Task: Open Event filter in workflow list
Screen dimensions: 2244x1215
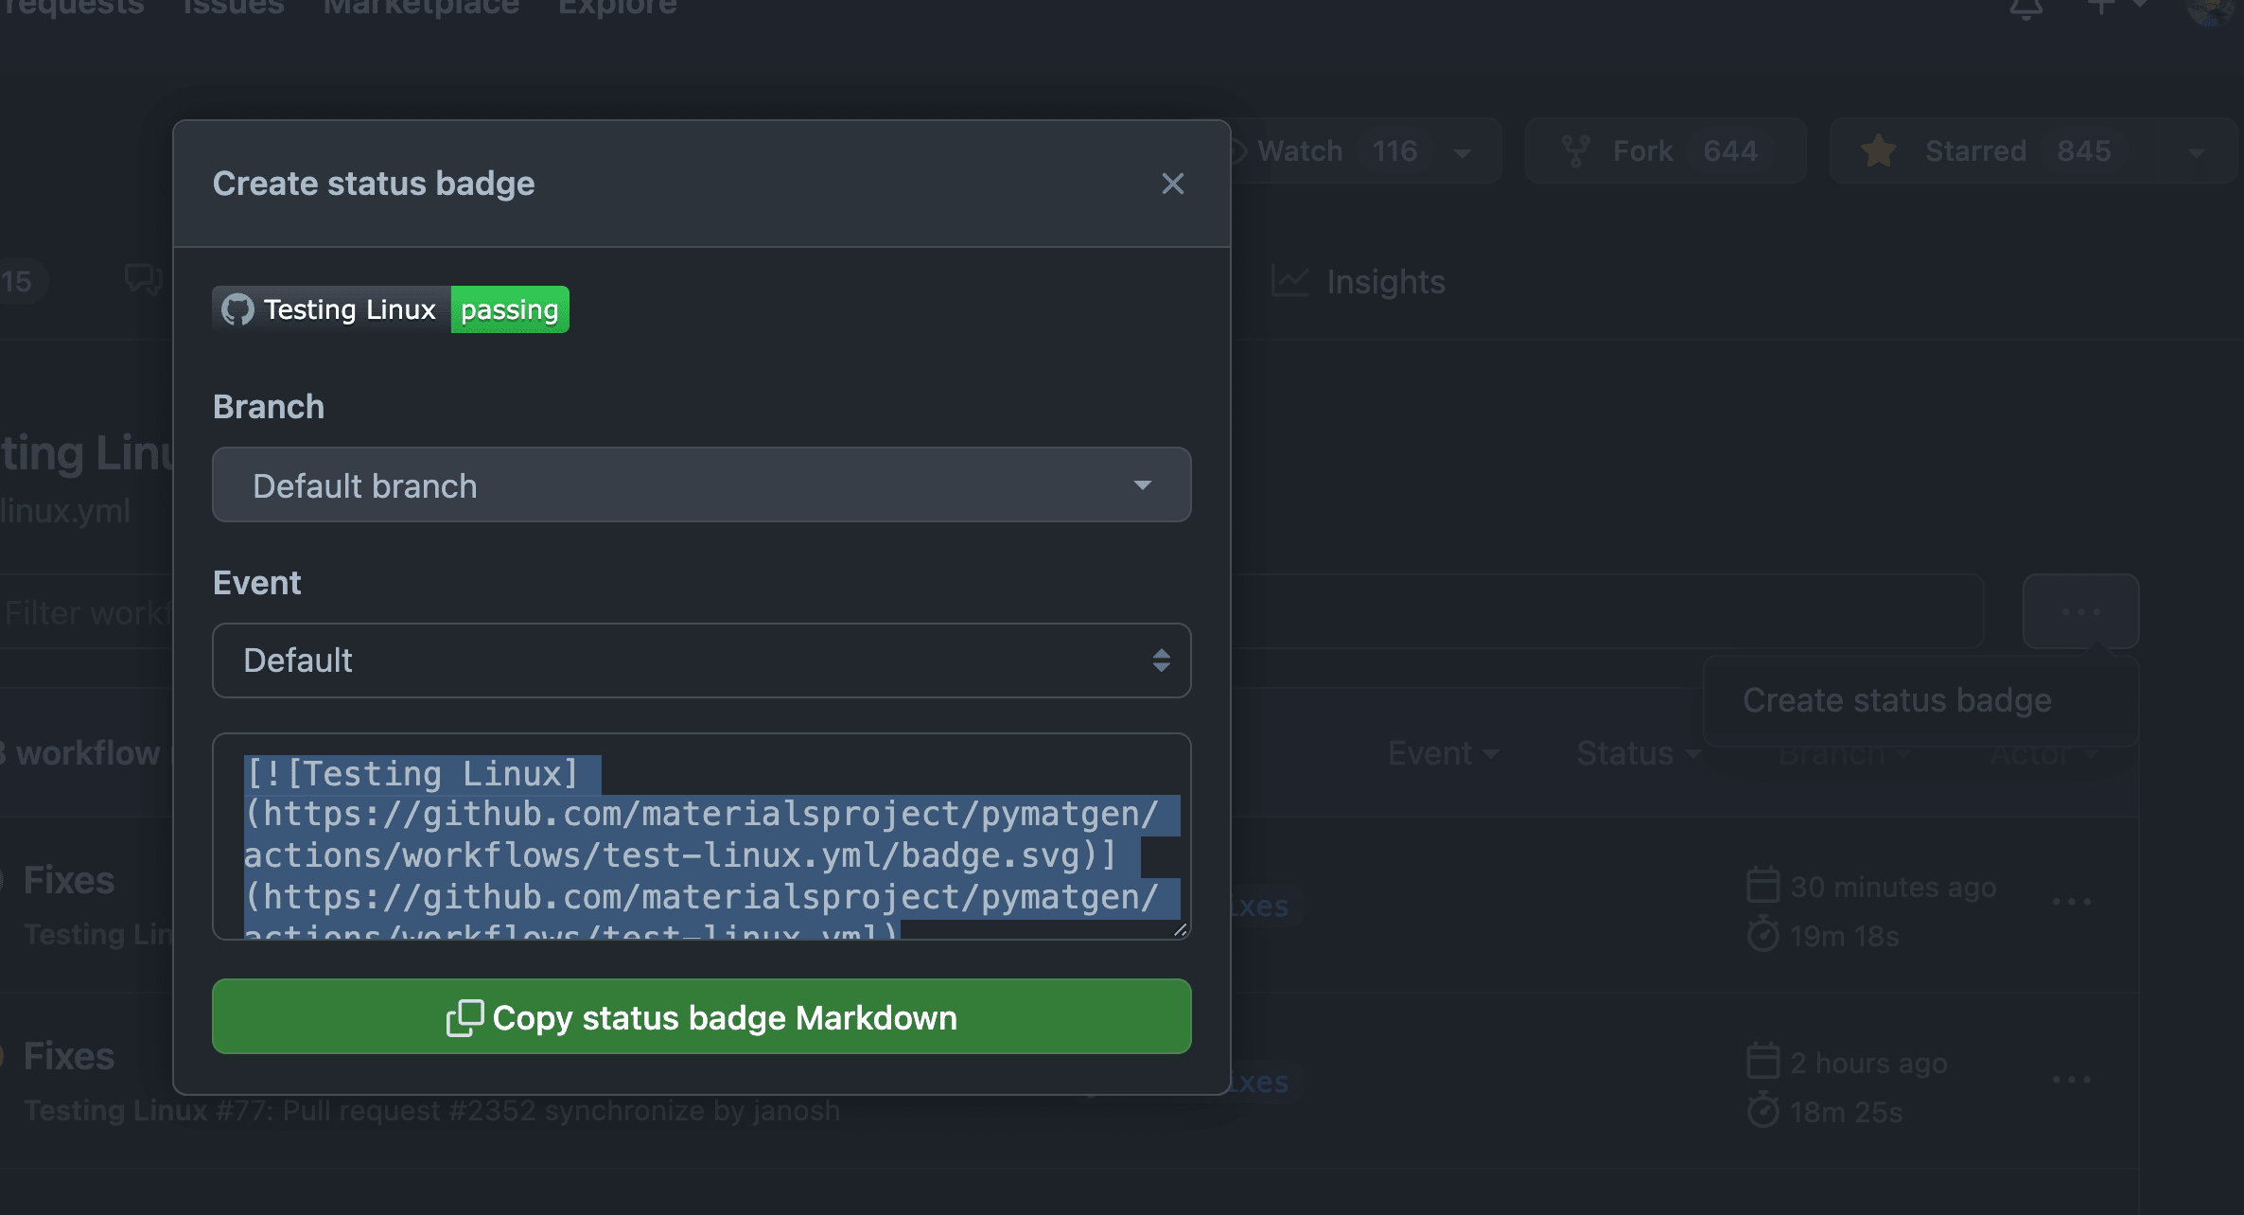Action: coord(1442,753)
